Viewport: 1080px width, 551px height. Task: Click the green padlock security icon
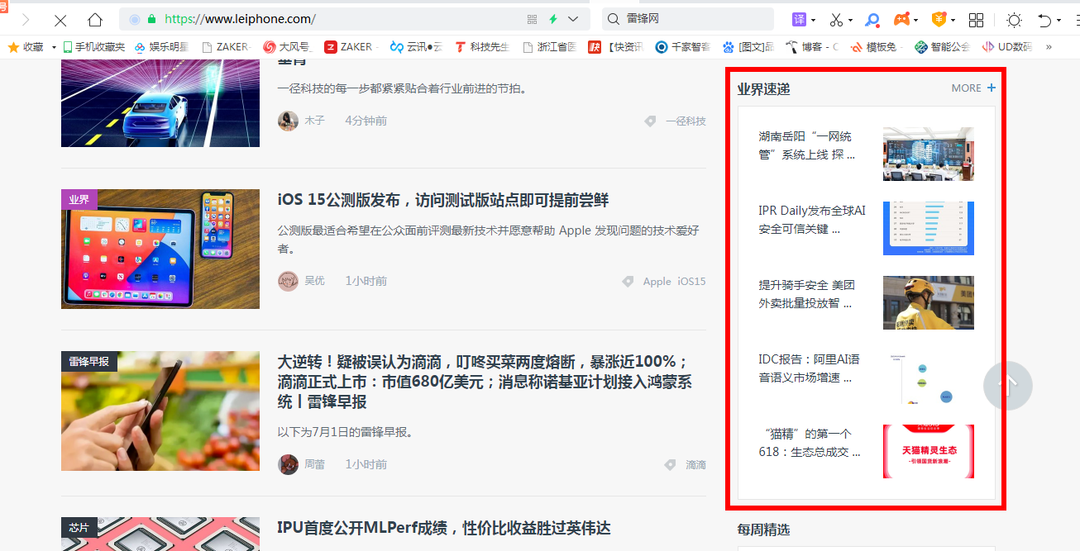pos(151,19)
